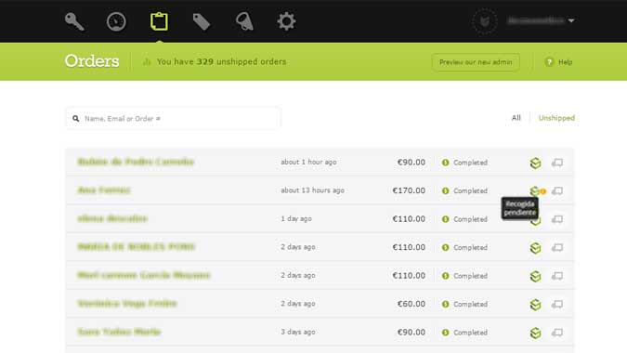
Task: Click the 'about 1 hour ago' timestamp
Action: (308, 162)
